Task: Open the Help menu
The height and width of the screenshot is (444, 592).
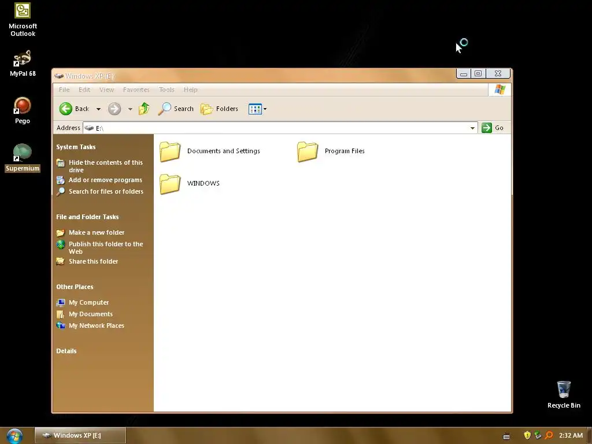Action: (190, 90)
